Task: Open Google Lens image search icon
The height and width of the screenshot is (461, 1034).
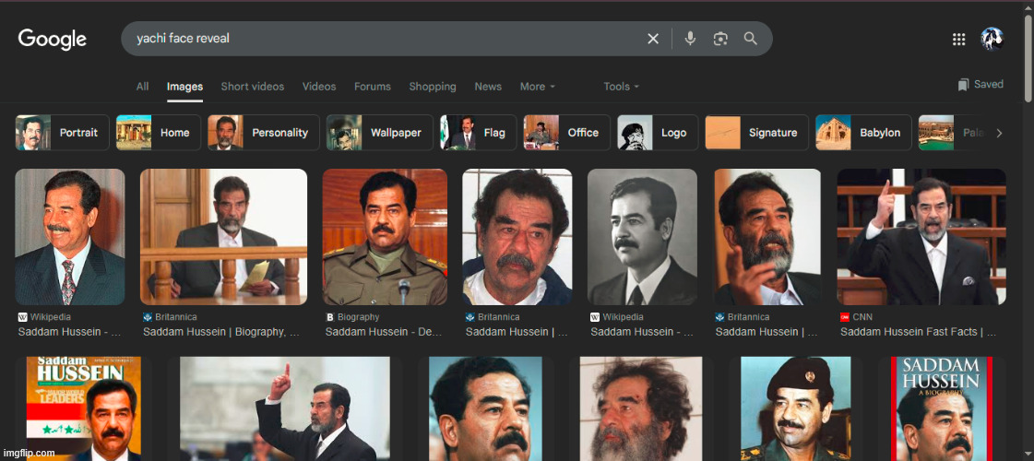Action: pos(720,39)
